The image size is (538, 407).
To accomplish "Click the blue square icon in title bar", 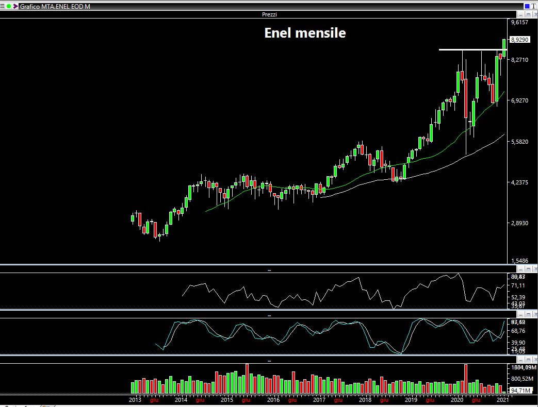I will click(527, 6).
